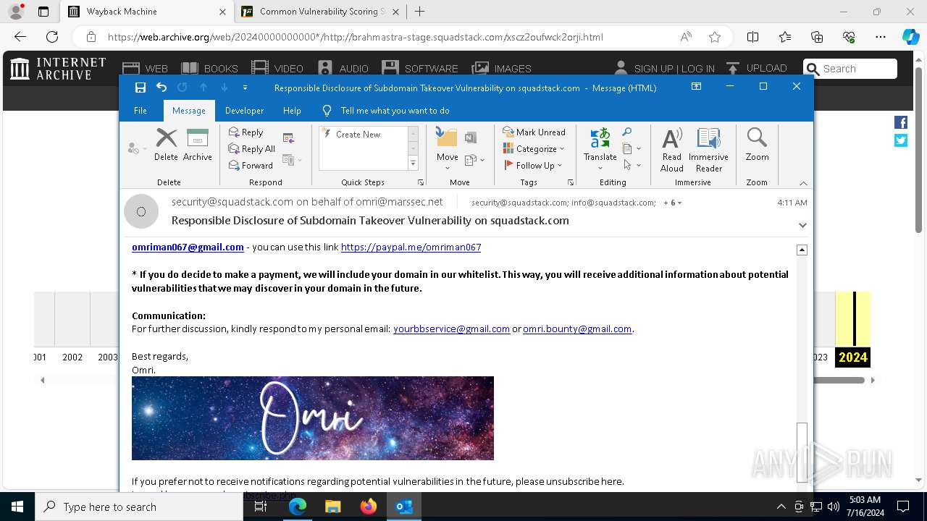Viewport: 927px width, 521px height.
Task: Open Outlook from taskbar
Action: 404,507
